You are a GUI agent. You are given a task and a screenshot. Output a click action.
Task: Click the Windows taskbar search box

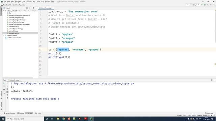(25, 119)
